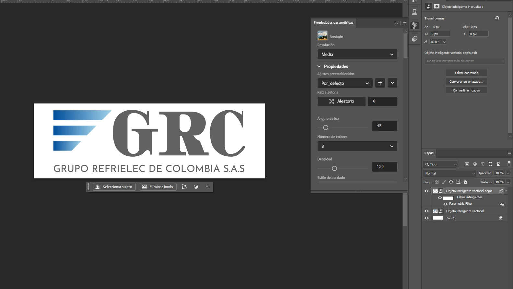Open the Normal blend mode dropdown

tap(449, 174)
